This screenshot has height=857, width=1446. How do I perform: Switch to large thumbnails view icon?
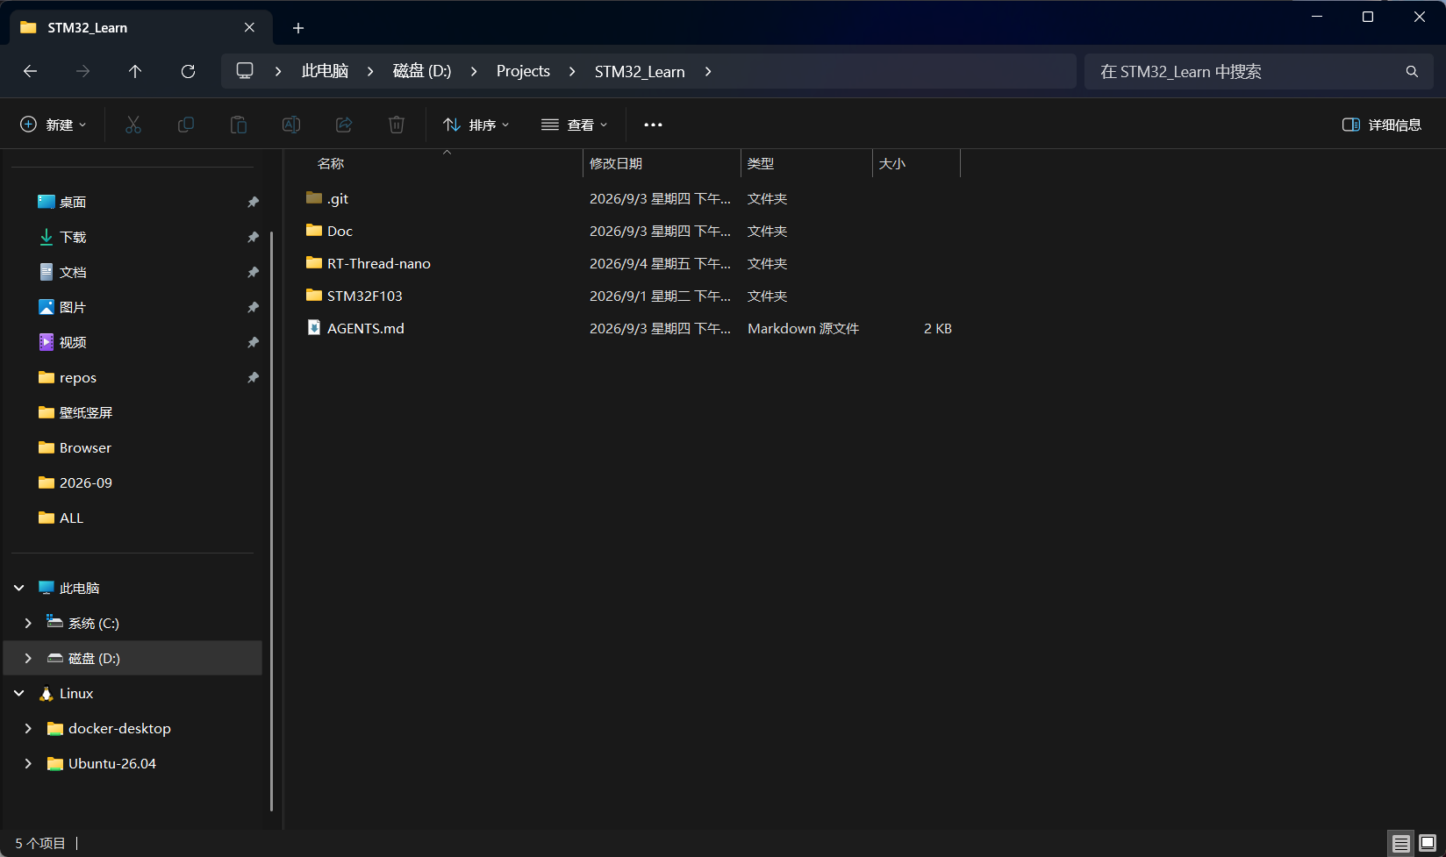1428,843
